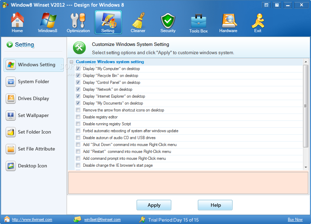
Task: Check Add command prompt into Right-Click menu
Action: (x=78, y=158)
